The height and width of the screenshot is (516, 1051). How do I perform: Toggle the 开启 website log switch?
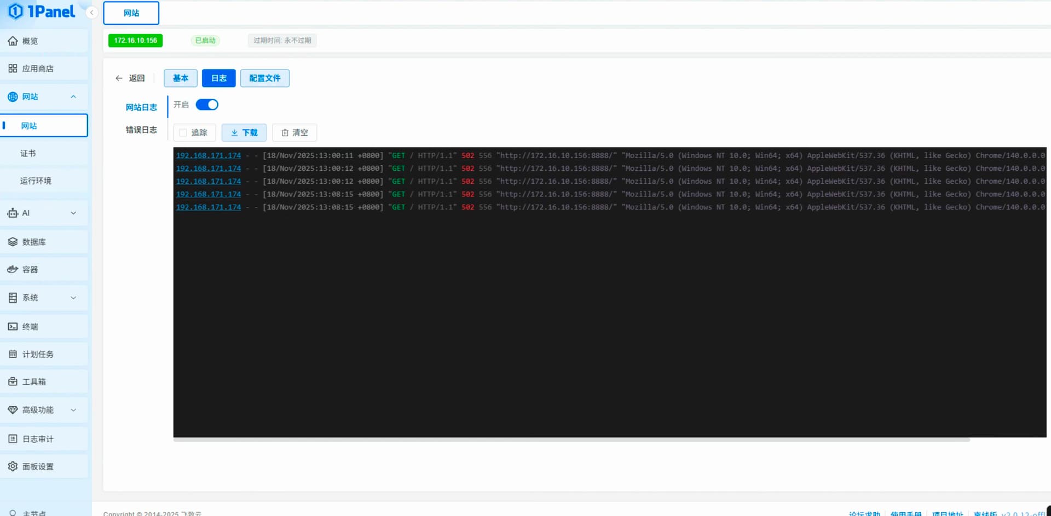[x=207, y=105]
